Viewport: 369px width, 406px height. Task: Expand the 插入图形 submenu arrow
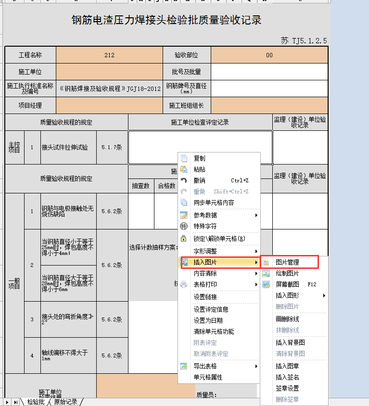pos(324,295)
